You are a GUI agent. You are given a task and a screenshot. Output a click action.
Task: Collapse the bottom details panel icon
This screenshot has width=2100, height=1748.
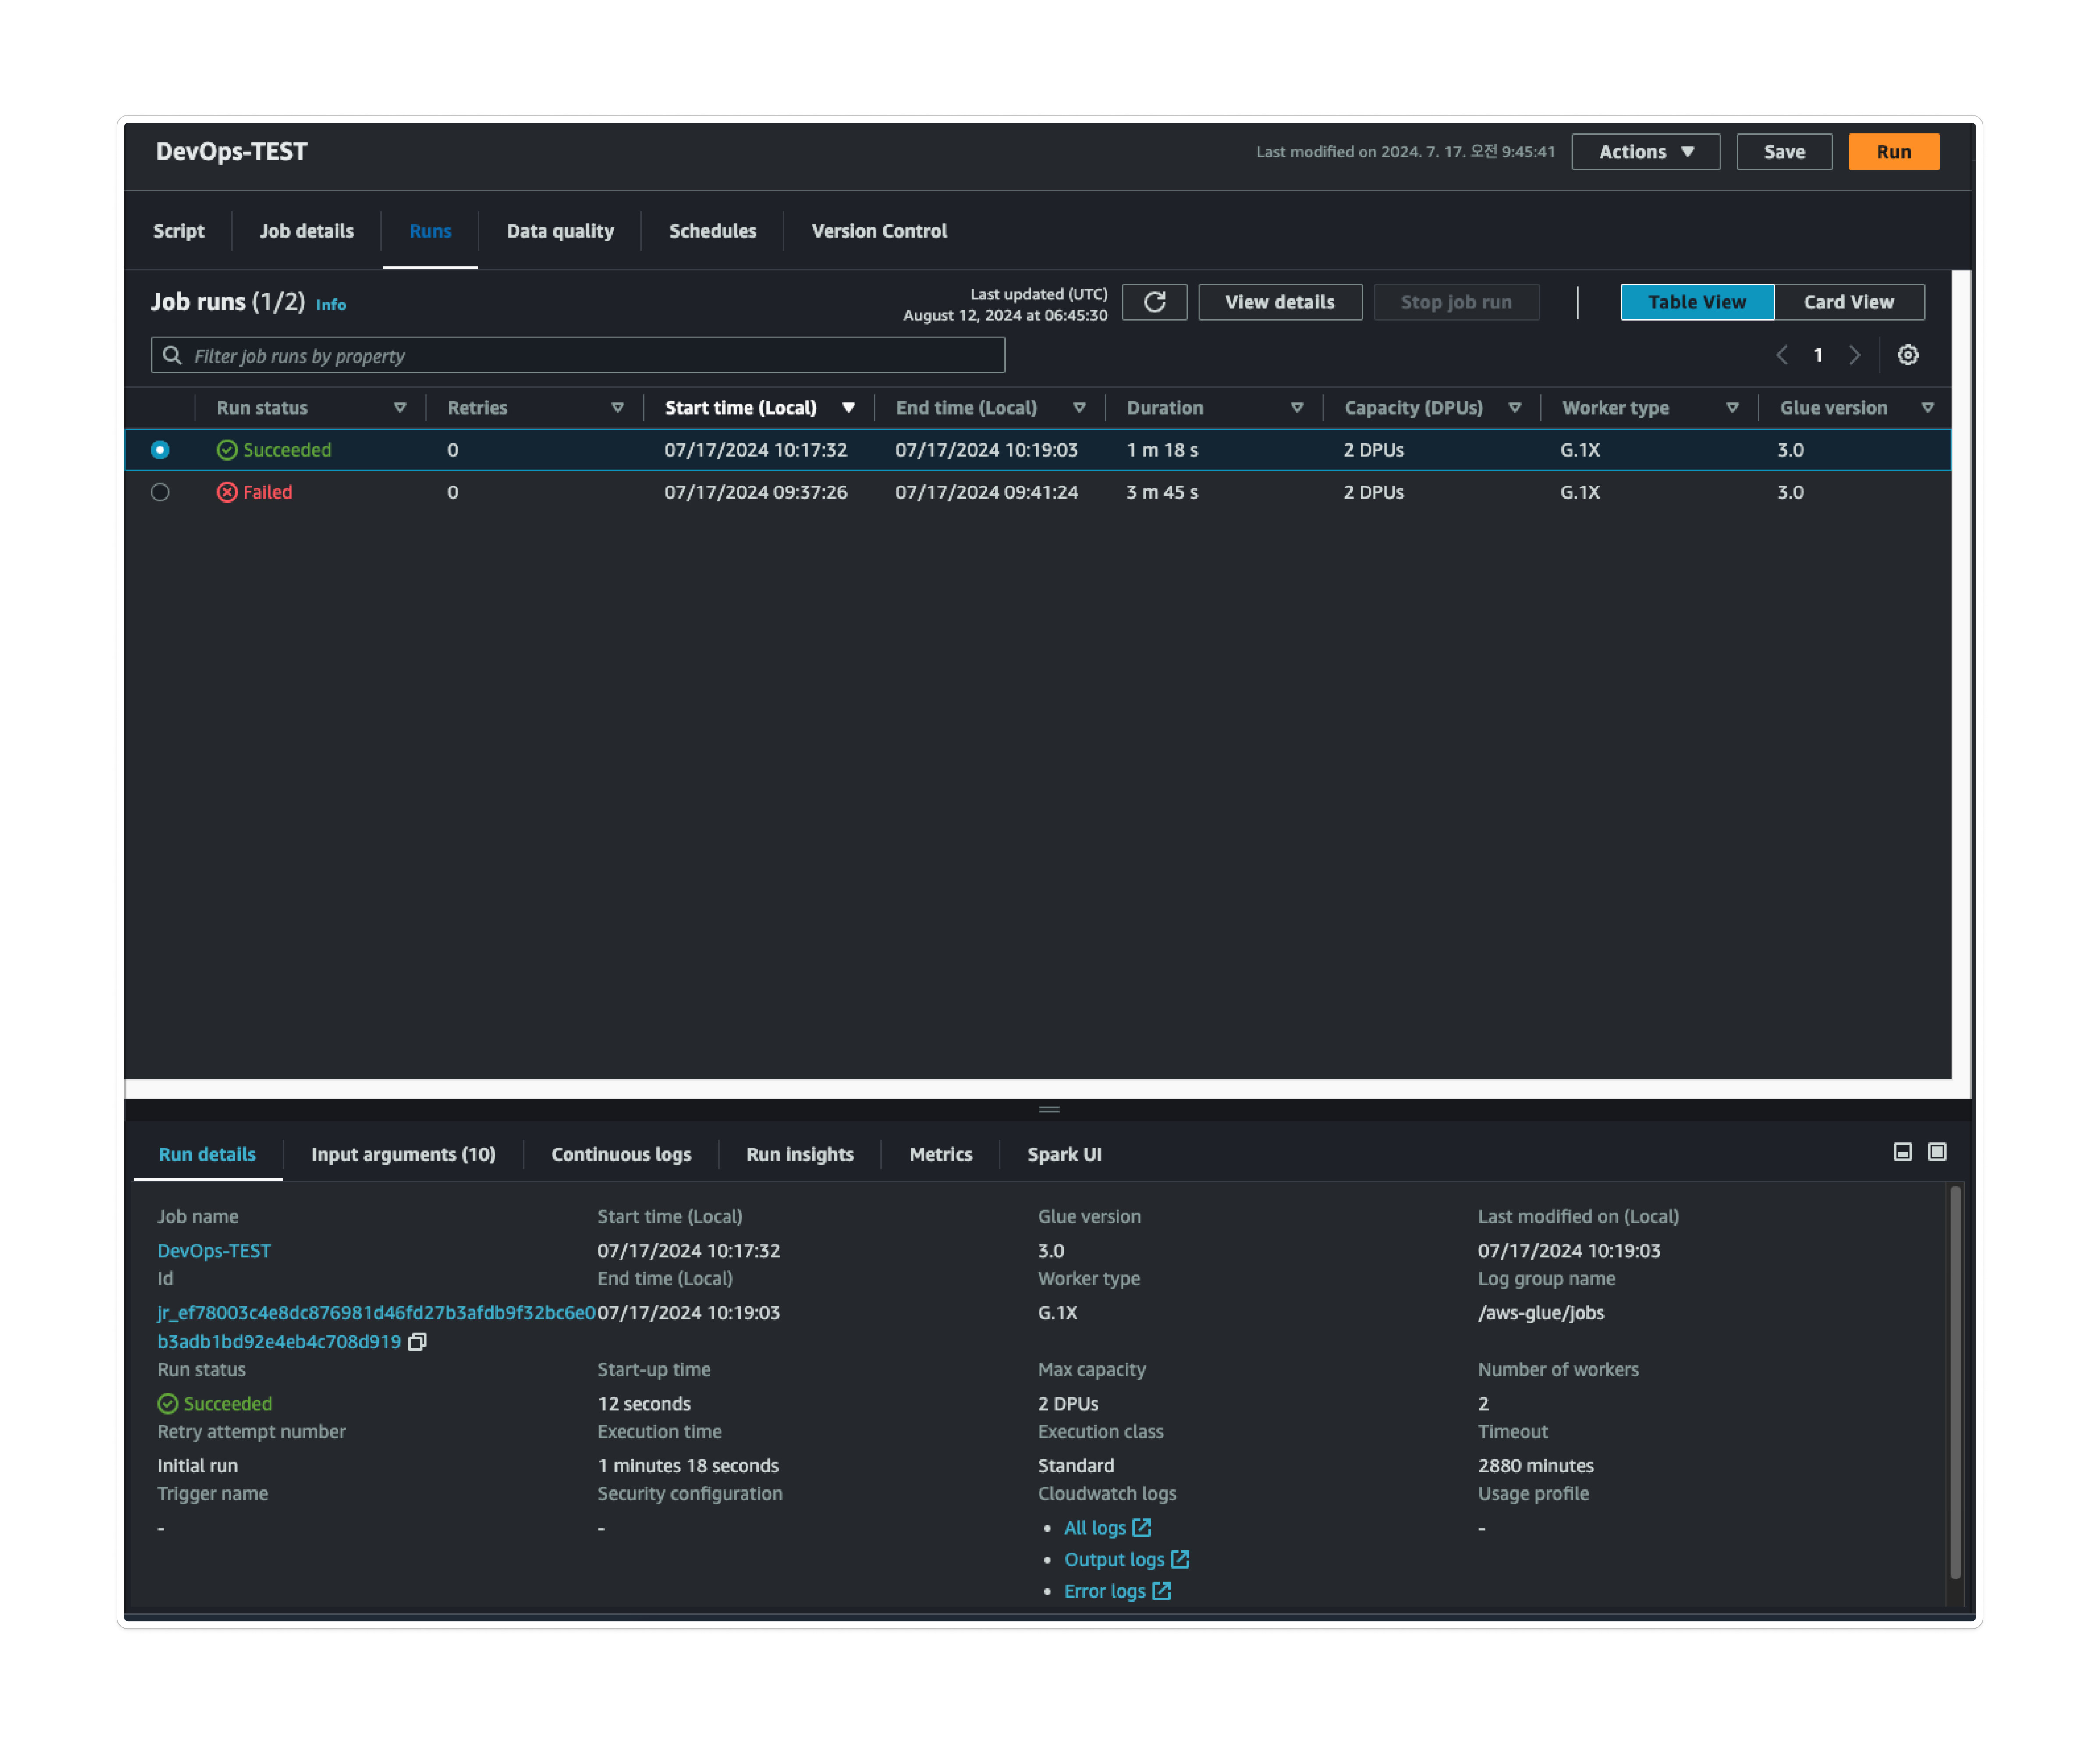coord(1902,1152)
